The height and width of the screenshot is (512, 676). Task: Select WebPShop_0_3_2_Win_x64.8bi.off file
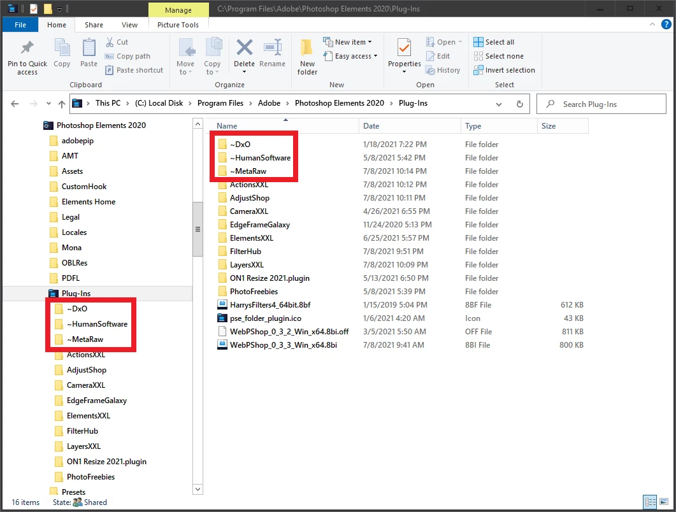point(289,331)
